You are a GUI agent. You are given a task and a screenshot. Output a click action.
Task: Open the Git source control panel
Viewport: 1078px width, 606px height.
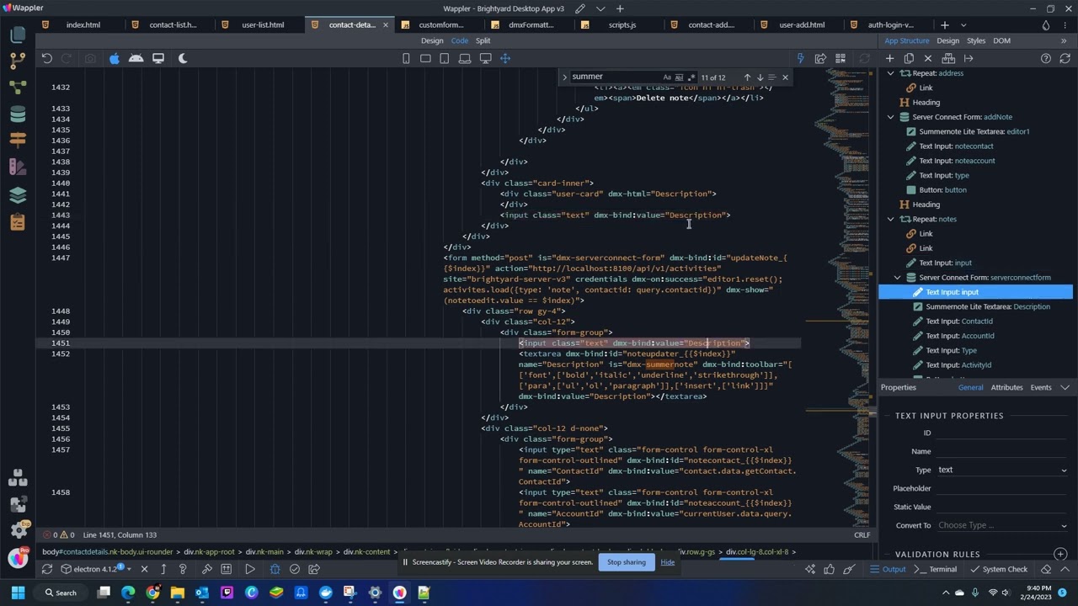pos(18,61)
